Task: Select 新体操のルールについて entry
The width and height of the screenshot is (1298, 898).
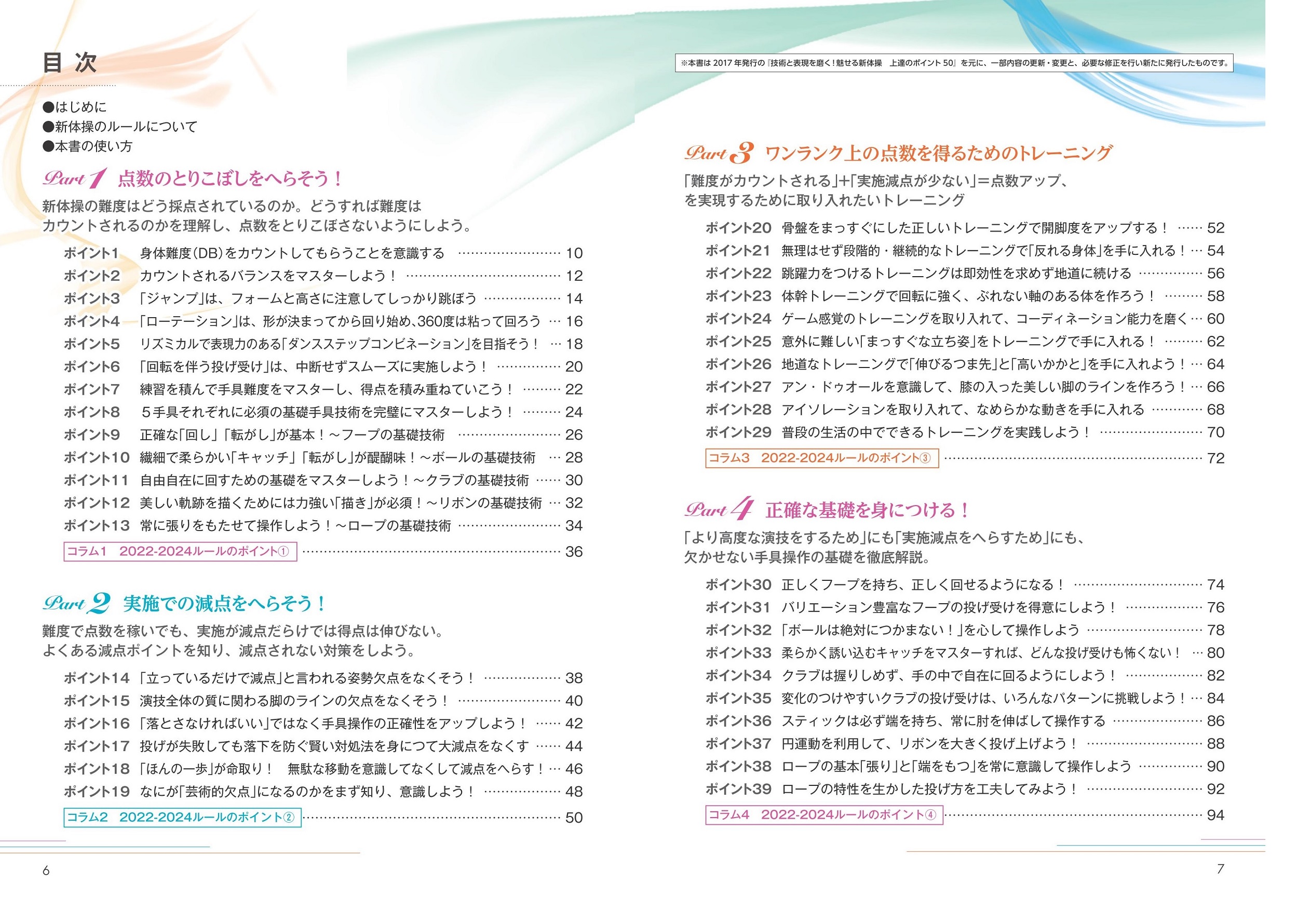Action: click(x=120, y=127)
